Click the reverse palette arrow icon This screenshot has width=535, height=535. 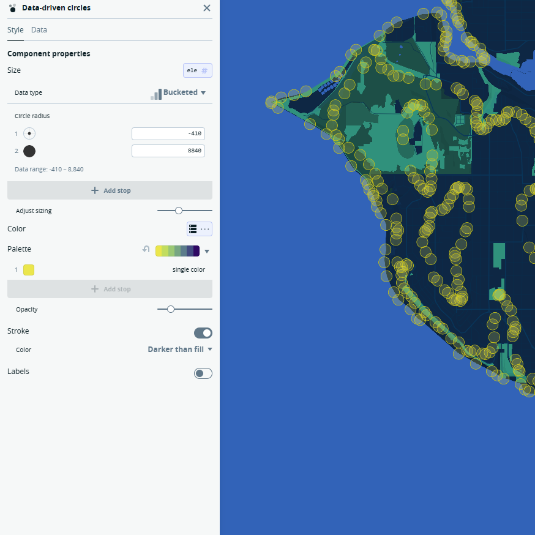146,249
